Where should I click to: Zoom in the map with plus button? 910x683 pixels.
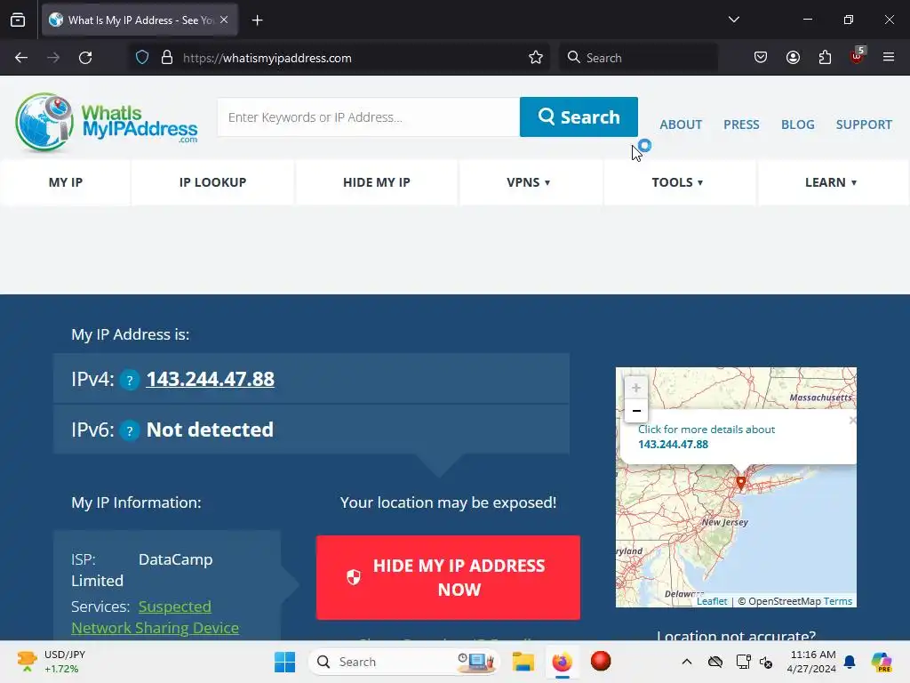click(636, 388)
